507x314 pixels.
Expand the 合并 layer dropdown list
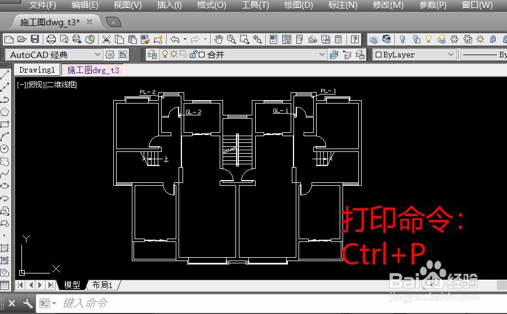tap(322, 55)
